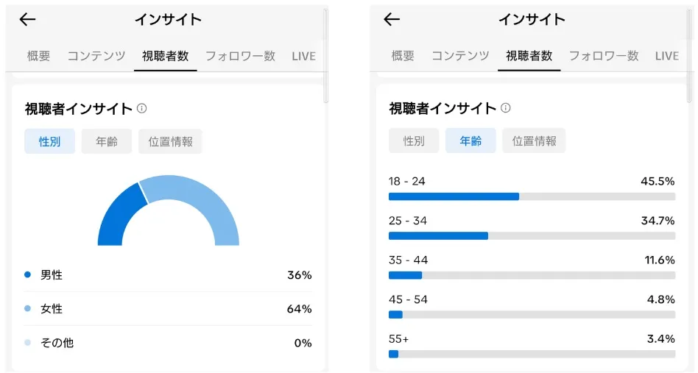The height and width of the screenshot is (373, 698).
Task: Click the 18 - 24 age bar
Action: tap(532, 196)
